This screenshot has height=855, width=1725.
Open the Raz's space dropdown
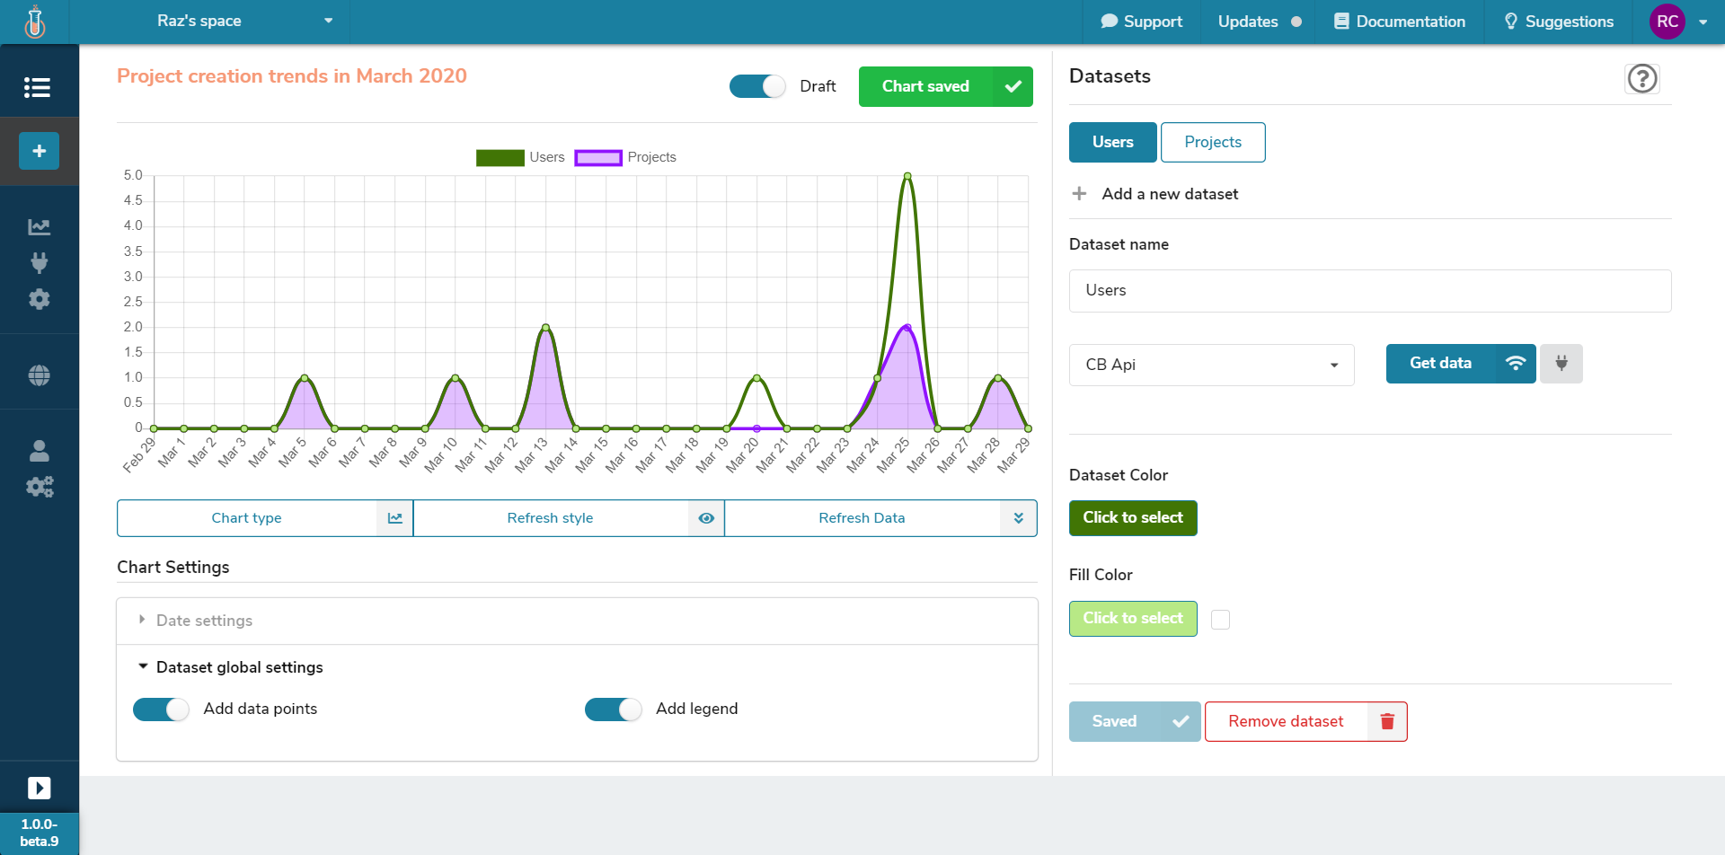[243, 22]
